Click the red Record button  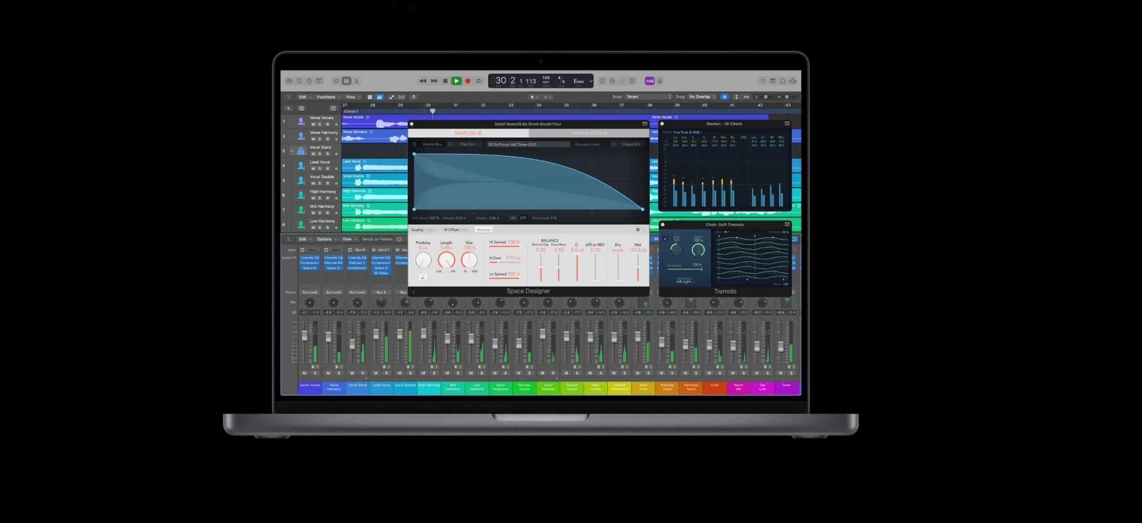(468, 81)
